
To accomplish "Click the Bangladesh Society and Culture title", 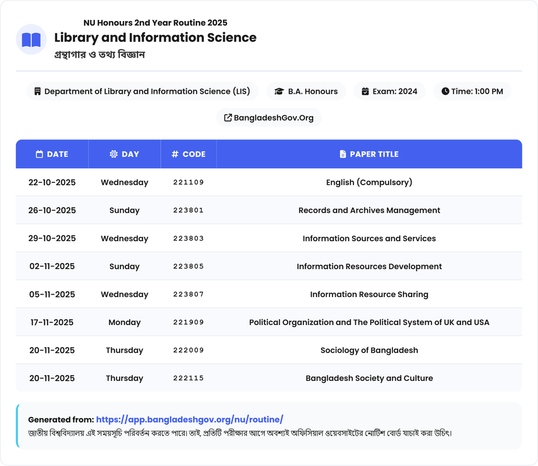I will [x=369, y=379].
